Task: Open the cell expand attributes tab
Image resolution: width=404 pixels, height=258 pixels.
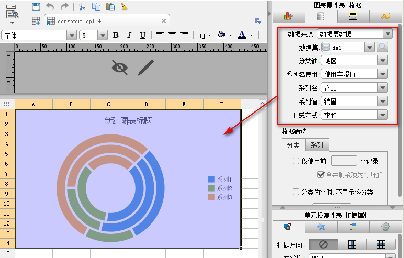Action: point(288,227)
